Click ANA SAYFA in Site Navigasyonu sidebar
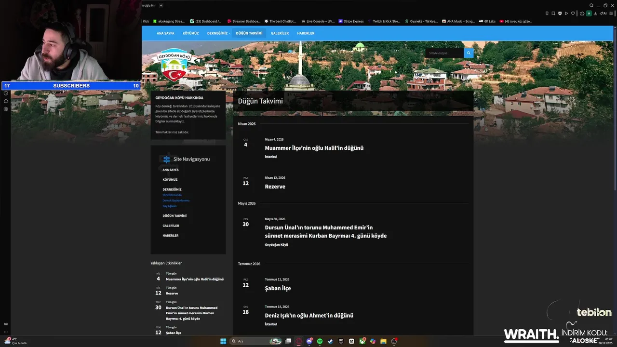Viewport: 617px width, 347px height. (x=170, y=170)
